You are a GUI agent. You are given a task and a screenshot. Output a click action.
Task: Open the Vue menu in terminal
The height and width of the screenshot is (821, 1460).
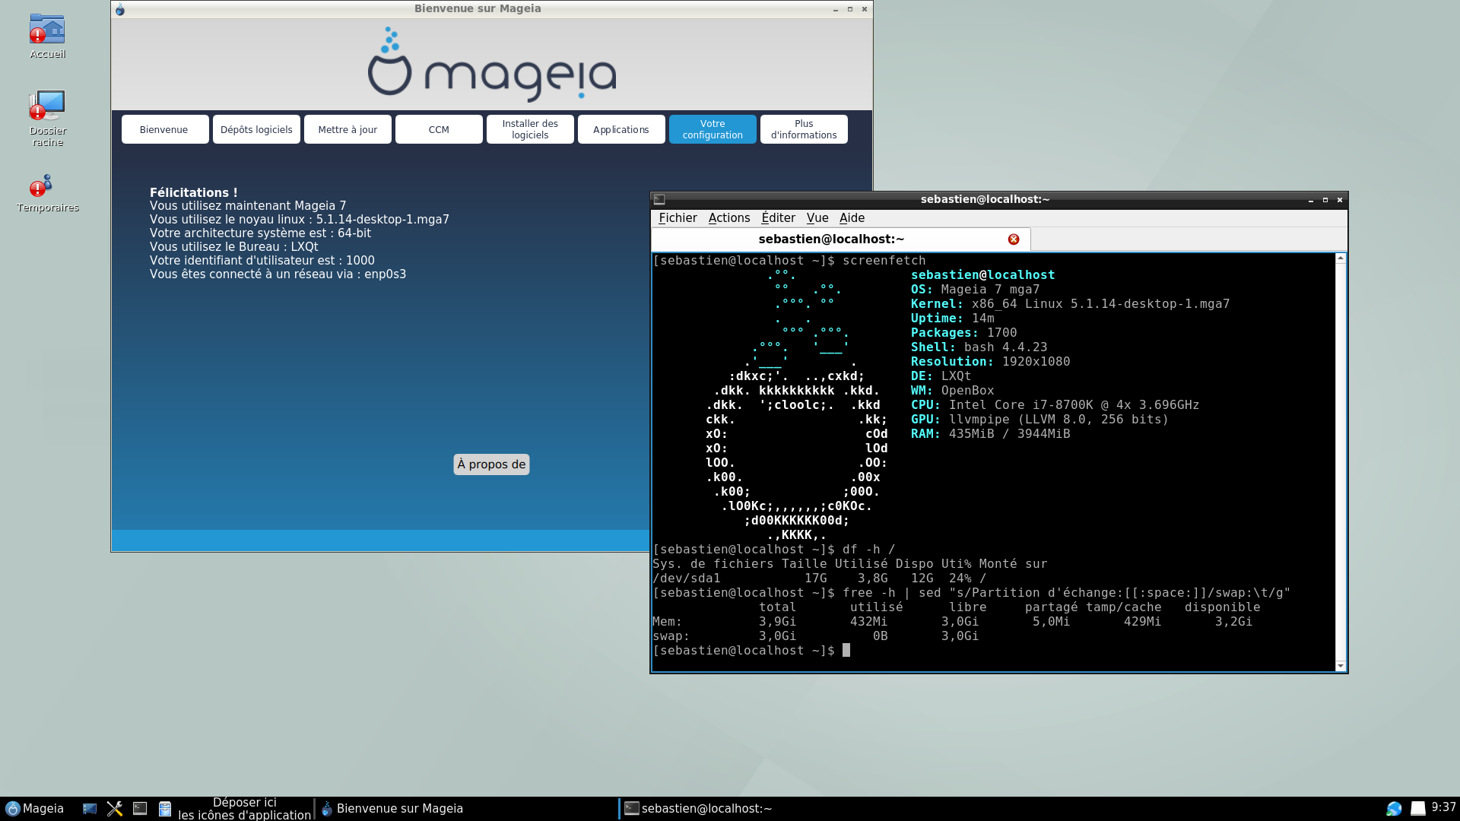pyautogui.click(x=817, y=218)
